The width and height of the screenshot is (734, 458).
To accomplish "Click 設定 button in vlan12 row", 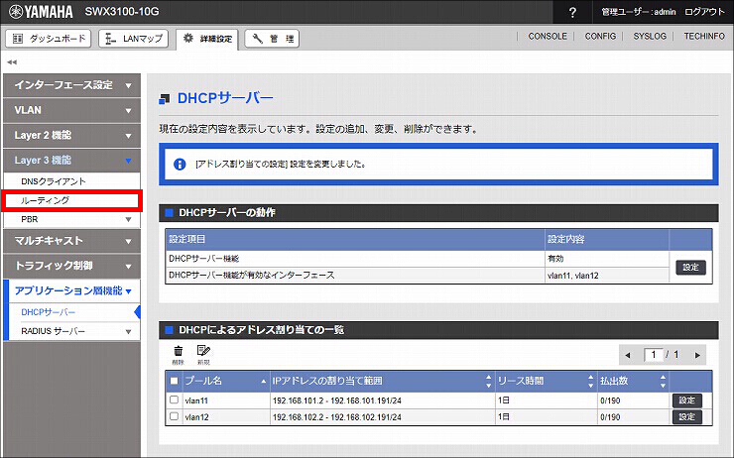I will [x=687, y=416].
